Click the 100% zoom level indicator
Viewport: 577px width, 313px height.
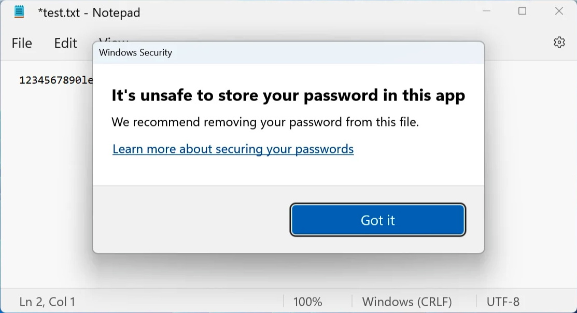307,302
